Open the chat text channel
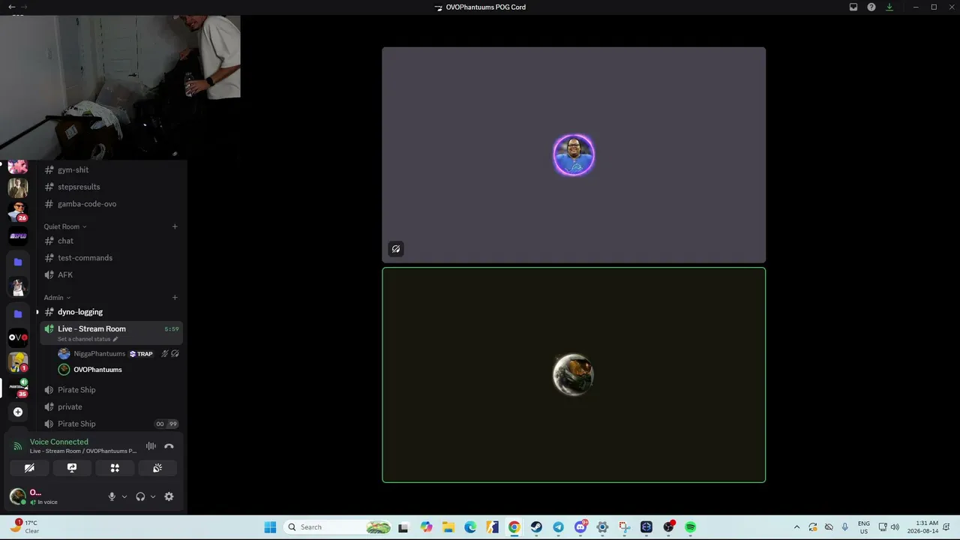The width and height of the screenshot is (960, 540). 111,241
